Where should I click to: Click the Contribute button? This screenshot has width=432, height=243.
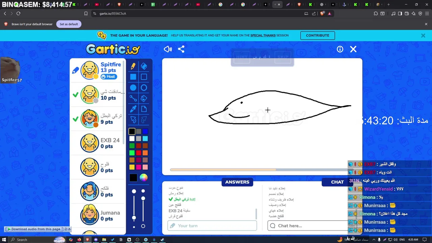coord(318,35)
